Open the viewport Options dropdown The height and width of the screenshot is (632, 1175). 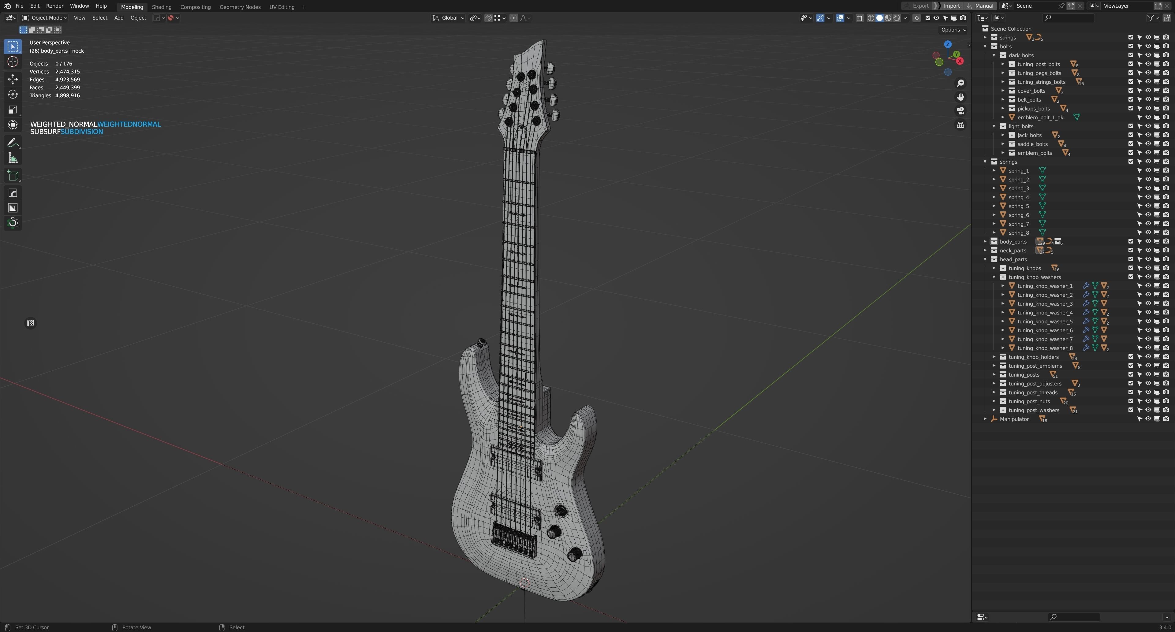[x=953, y=30]
